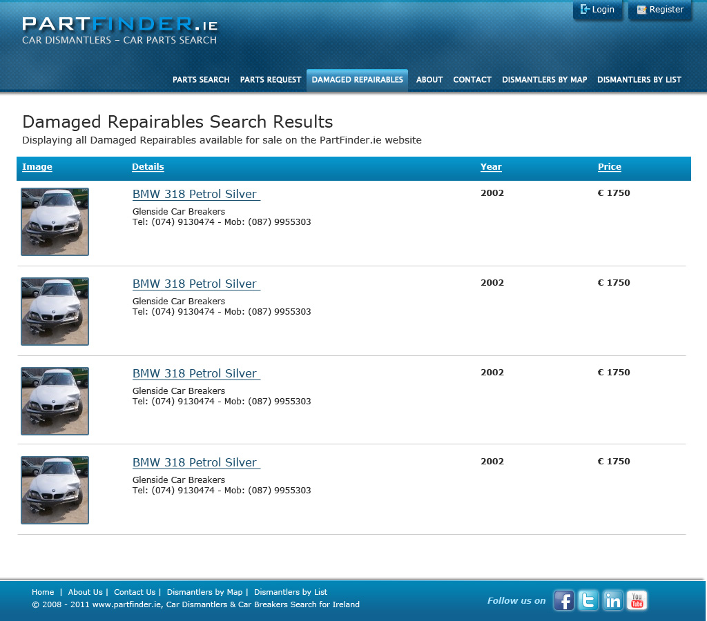Viewport: 707px width, 621px height.
Task: Open Dismantlers by Map in top navigation
Action: pyautogui.click(x=544, y=80)
